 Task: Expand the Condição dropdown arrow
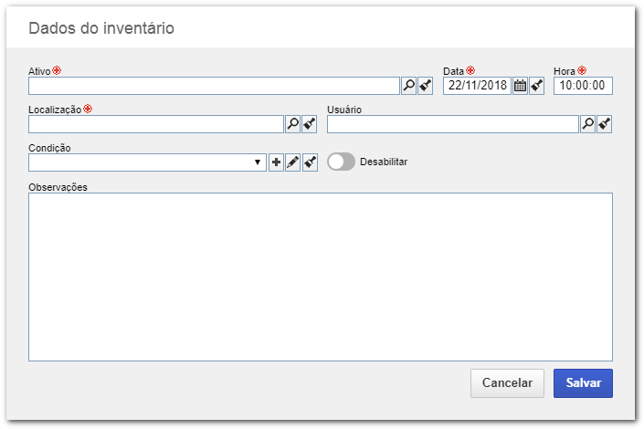click(x=258, y=162)
